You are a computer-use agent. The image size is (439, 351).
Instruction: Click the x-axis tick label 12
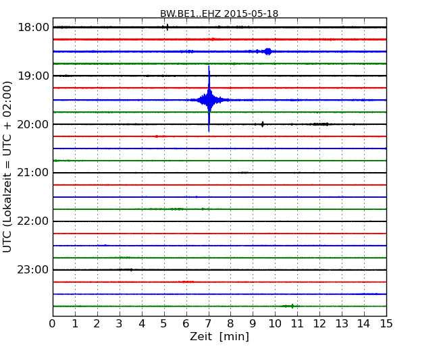[x=319, y=324]
